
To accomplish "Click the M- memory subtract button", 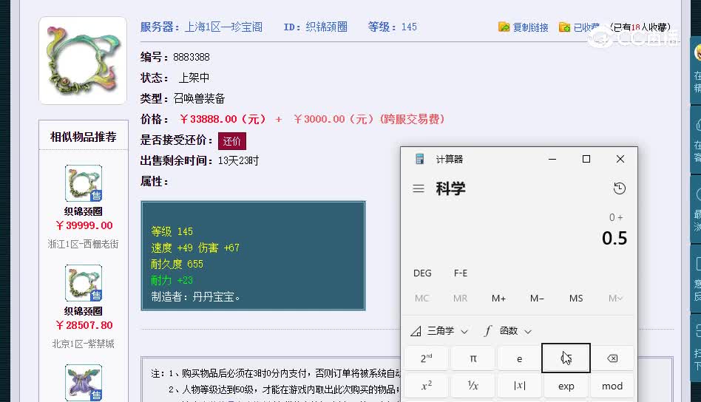I will (537, 298).
